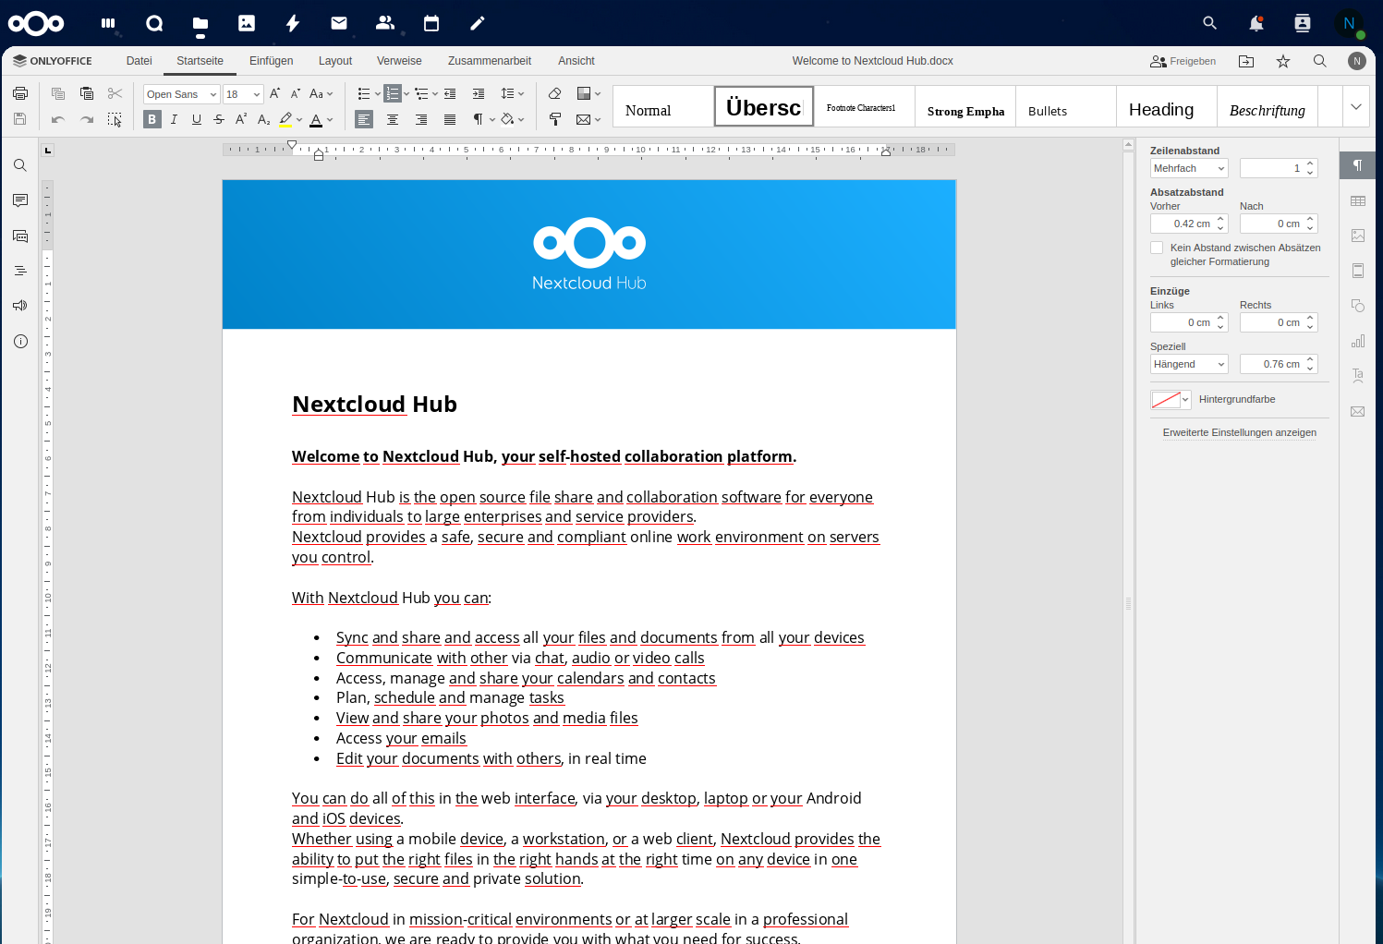Toggle Strikethrough formatting
Viewport: 1383px width, 944px height.
[x=219, y=119]
